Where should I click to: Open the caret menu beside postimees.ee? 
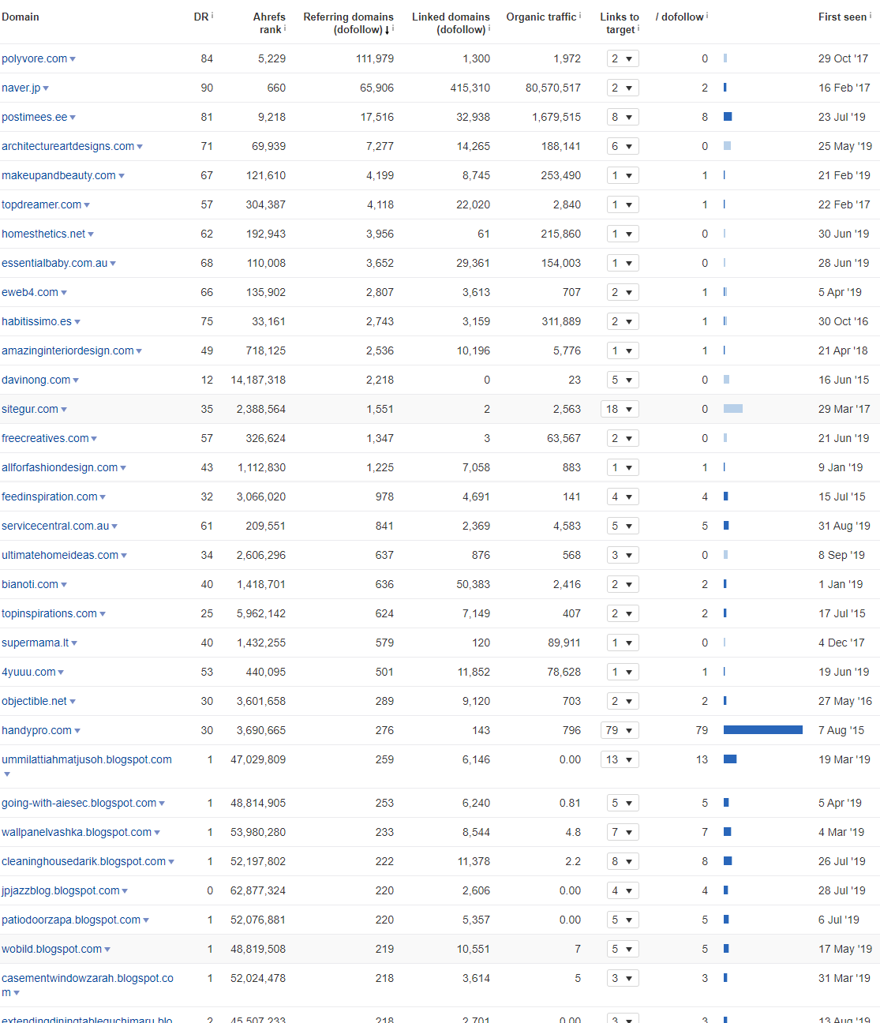click(73, 118)
